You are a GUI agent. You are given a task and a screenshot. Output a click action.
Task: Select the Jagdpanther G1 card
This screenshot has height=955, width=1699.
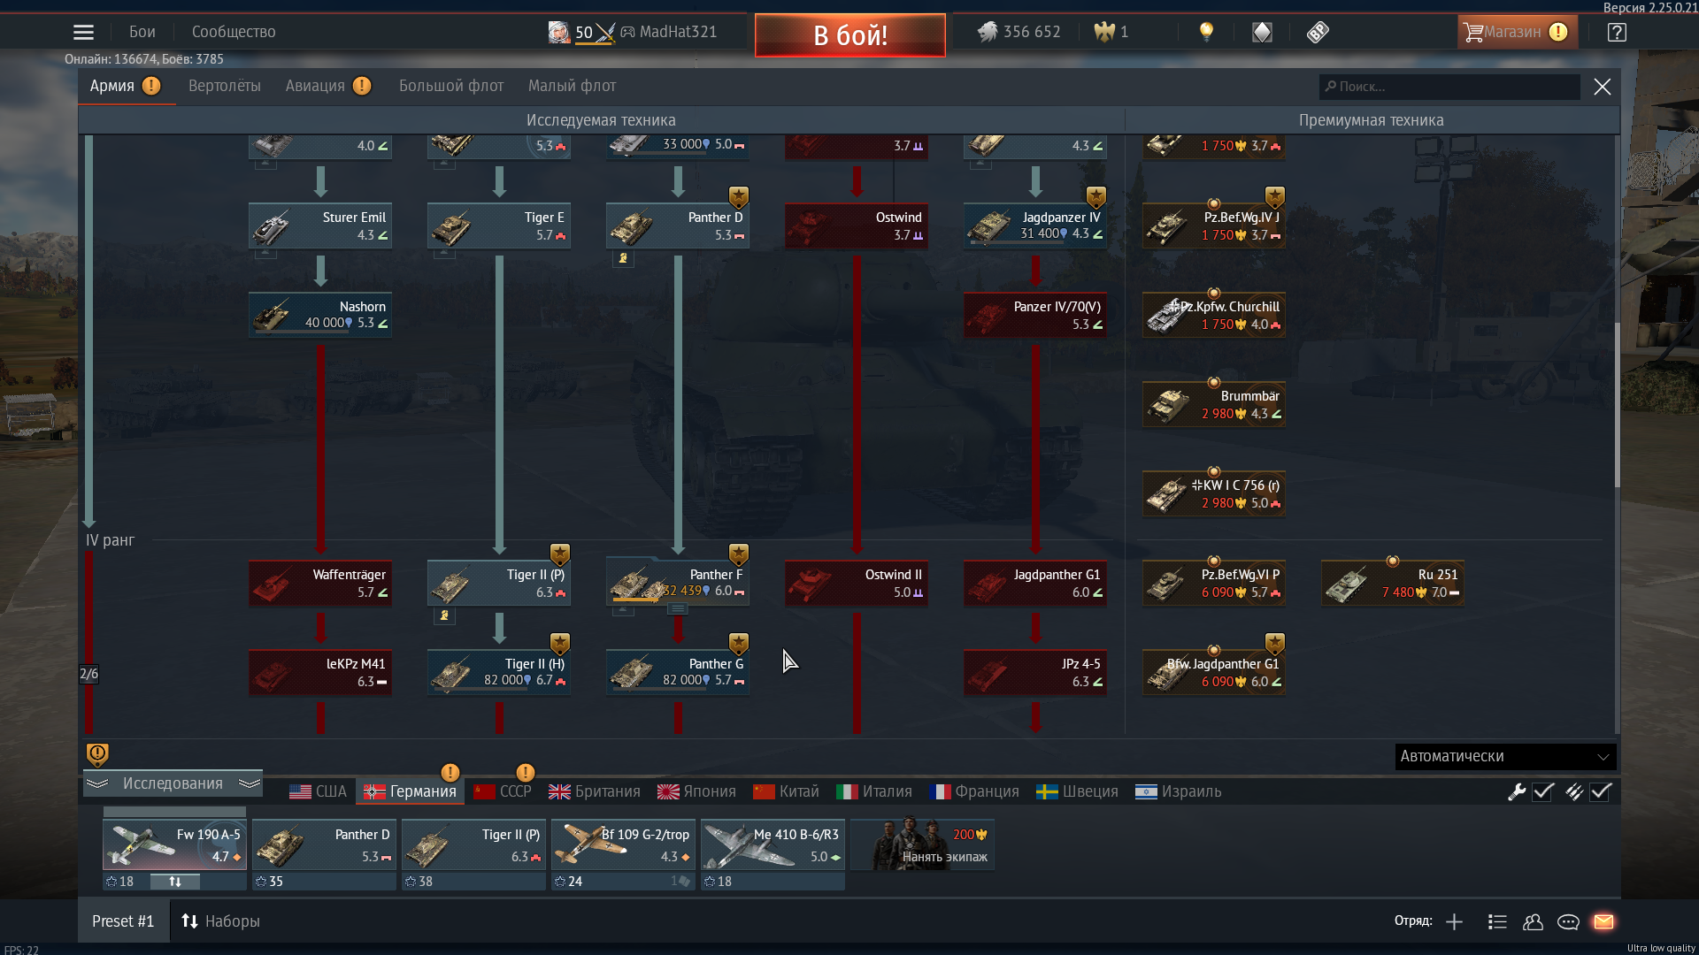(1035, 583)
